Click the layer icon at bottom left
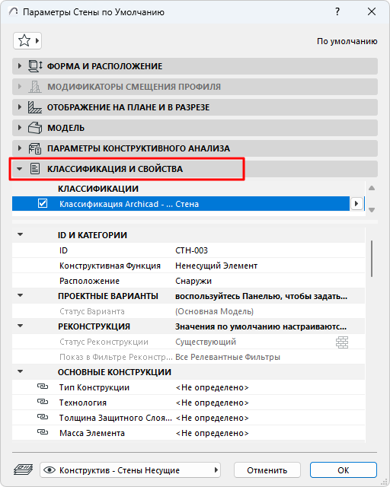 click(24, 469)
